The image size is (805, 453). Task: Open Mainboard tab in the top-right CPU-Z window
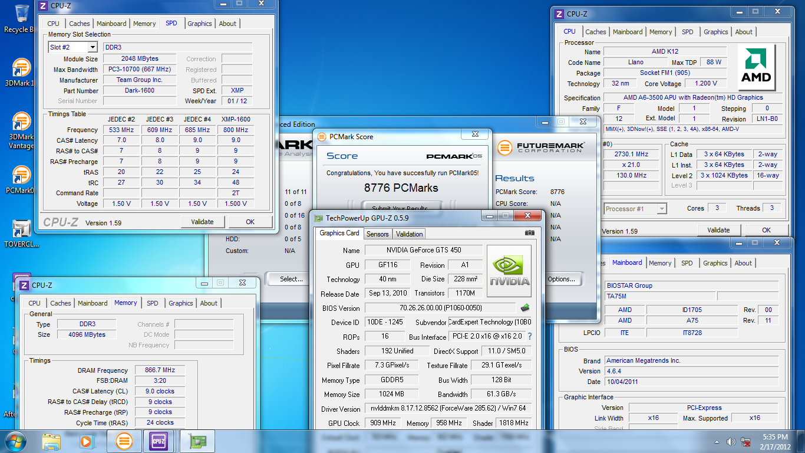(627, 32)
